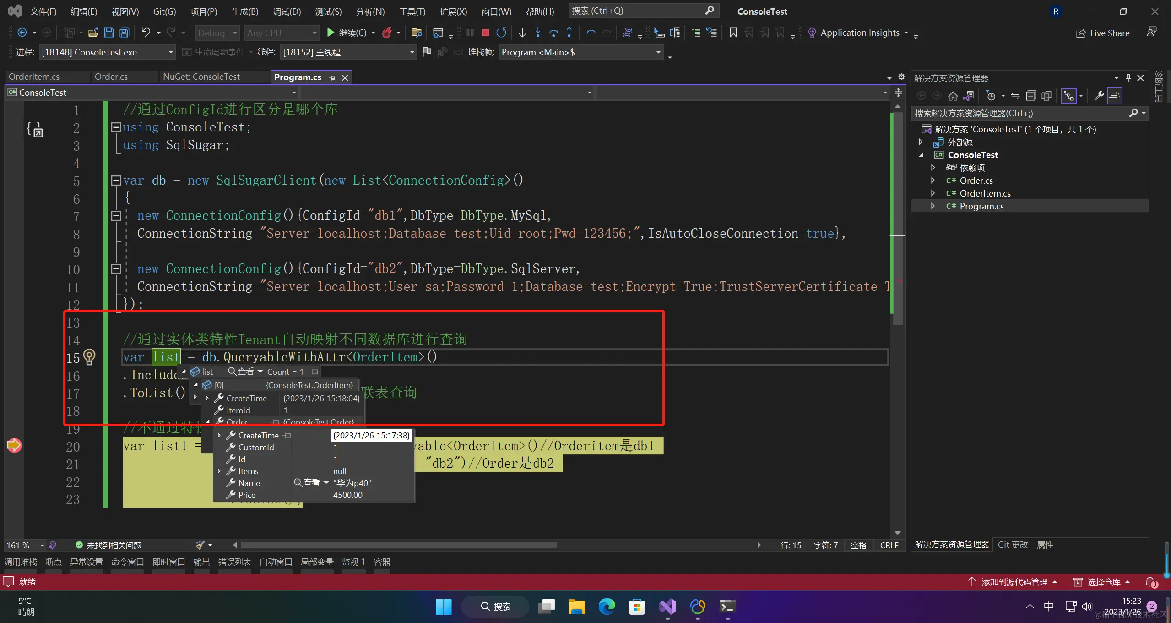Screen dimensions: 1171x623
Task: Open the 局部变量 window tab
Action: (317, 562)
